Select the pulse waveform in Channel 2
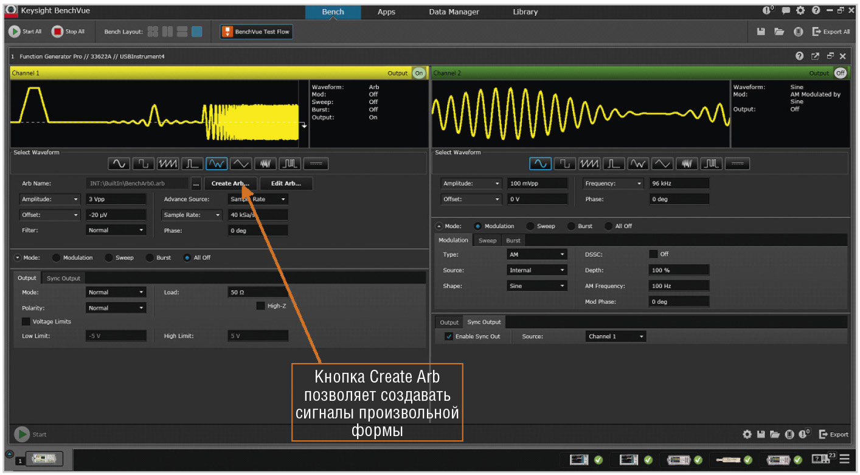 [614, 164]
